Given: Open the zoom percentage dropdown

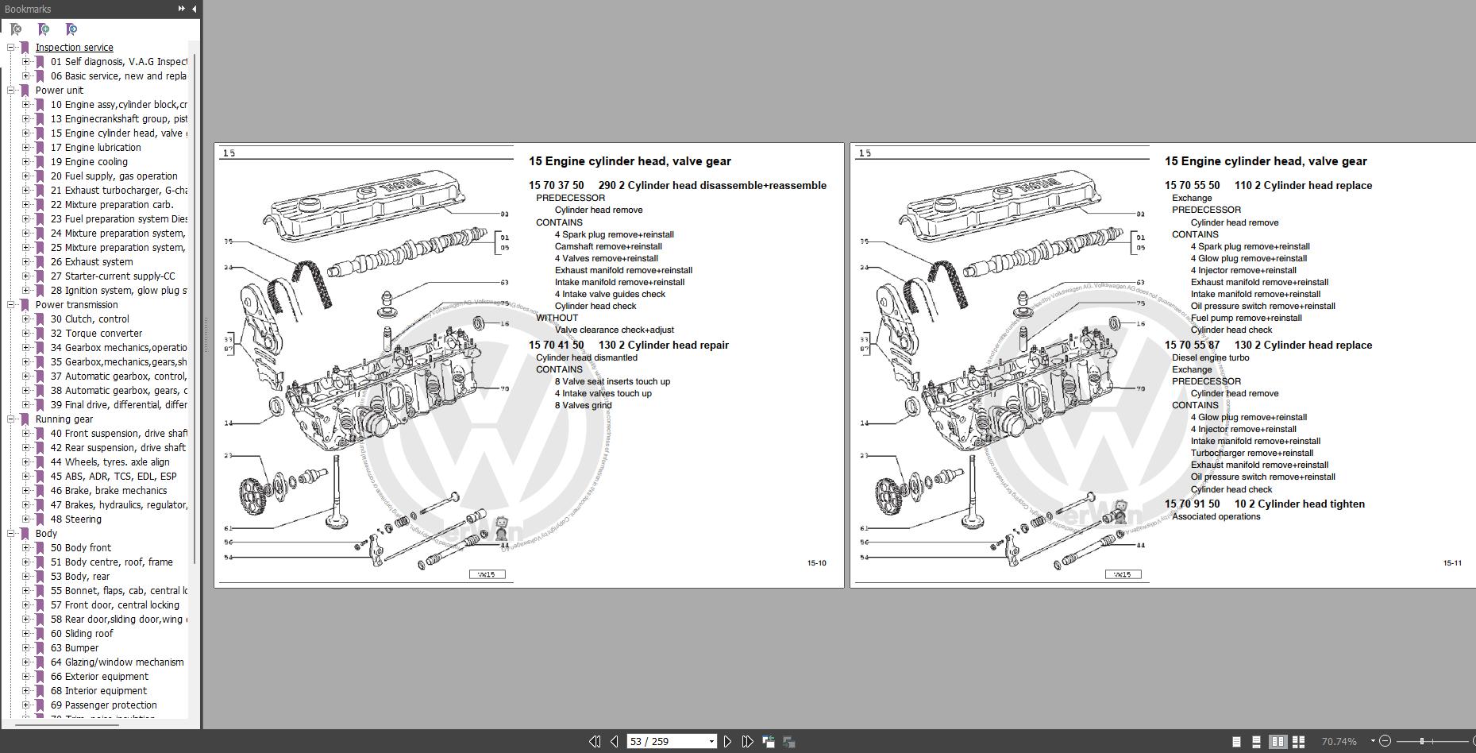Looking at the screenshot, I should point(1373,741).
